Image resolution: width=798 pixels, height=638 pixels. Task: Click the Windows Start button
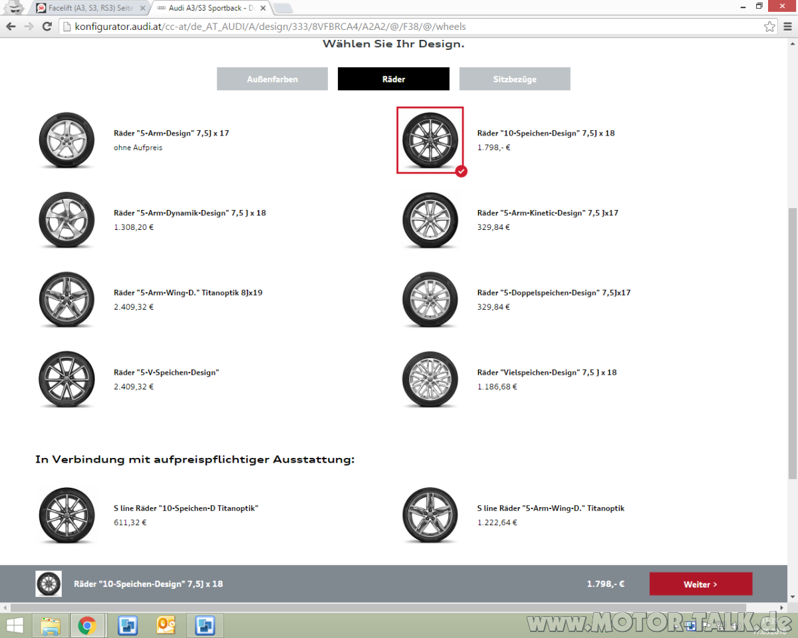[x=14, y=625]
